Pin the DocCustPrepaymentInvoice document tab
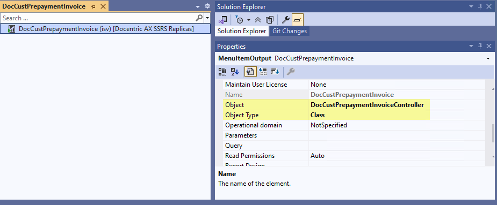 click(x=93, y=6)
